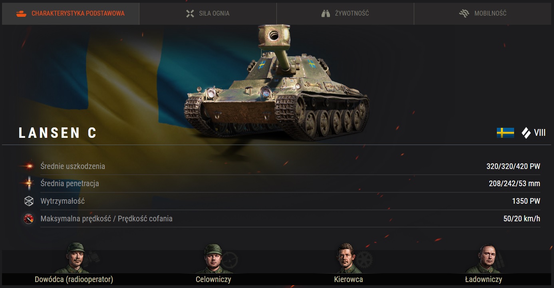Click the orange tank icon in first tab
The height and width of the screenshot is (288, 554).
point(21,14)
